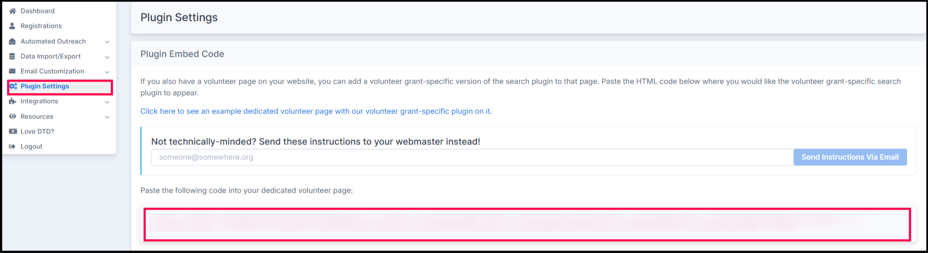Expand the Email Customization chevron
This screenshot has width=928, height=253.
[107, 72]
